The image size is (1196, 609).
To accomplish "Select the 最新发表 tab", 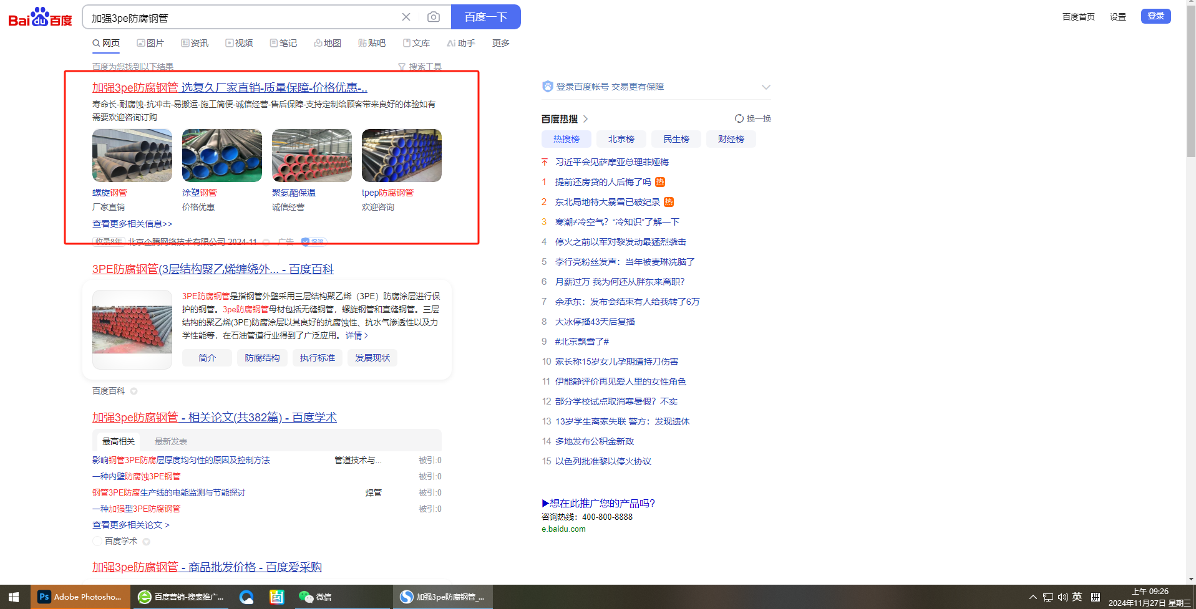I will pos(171,441).
